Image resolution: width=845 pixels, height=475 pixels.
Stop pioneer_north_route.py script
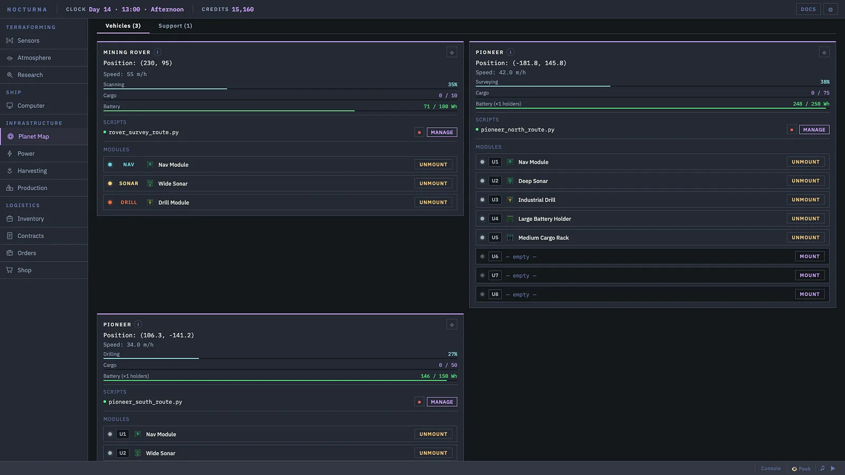tap(792, 130)
